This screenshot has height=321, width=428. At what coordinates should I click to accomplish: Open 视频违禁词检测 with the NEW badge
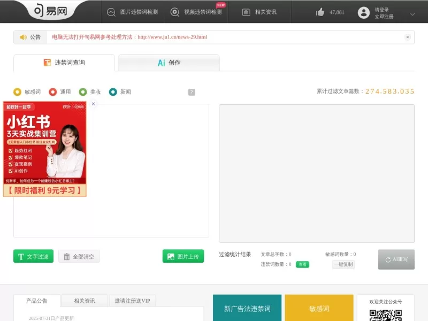point(174,12)
